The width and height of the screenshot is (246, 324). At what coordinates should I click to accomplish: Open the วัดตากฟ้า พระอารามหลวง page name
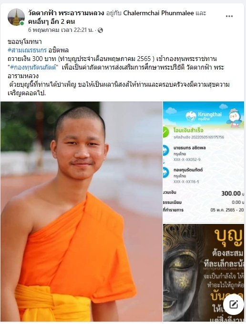pos(66,13)
